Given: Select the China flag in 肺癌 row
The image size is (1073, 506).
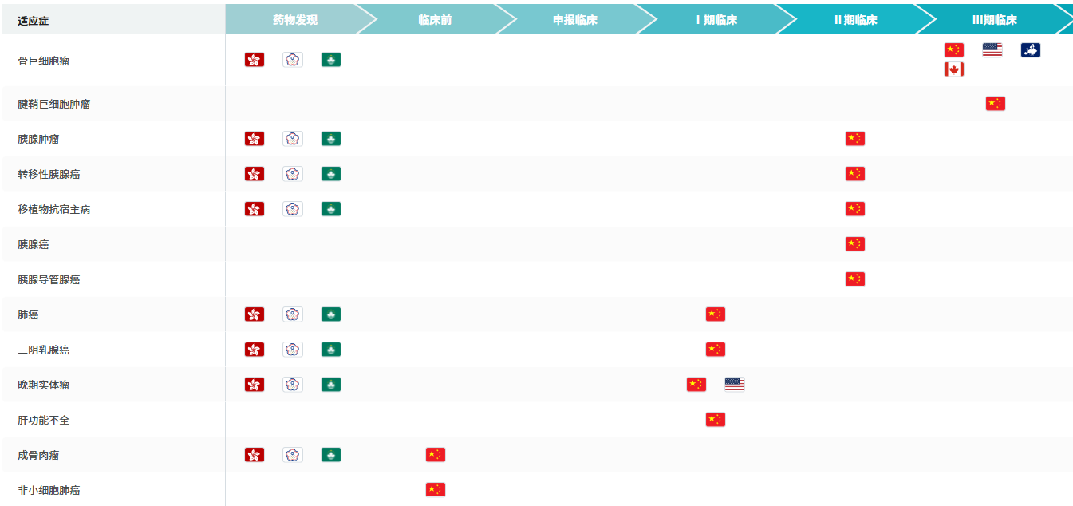Looking at the screenshot, I should [716, 314].
